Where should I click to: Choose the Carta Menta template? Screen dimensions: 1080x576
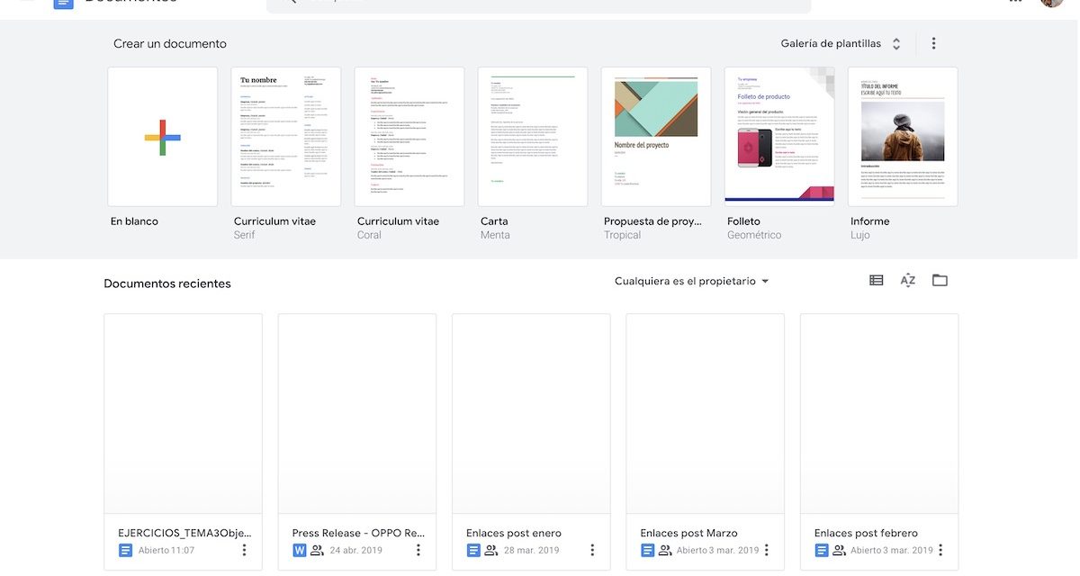(532, 137)
